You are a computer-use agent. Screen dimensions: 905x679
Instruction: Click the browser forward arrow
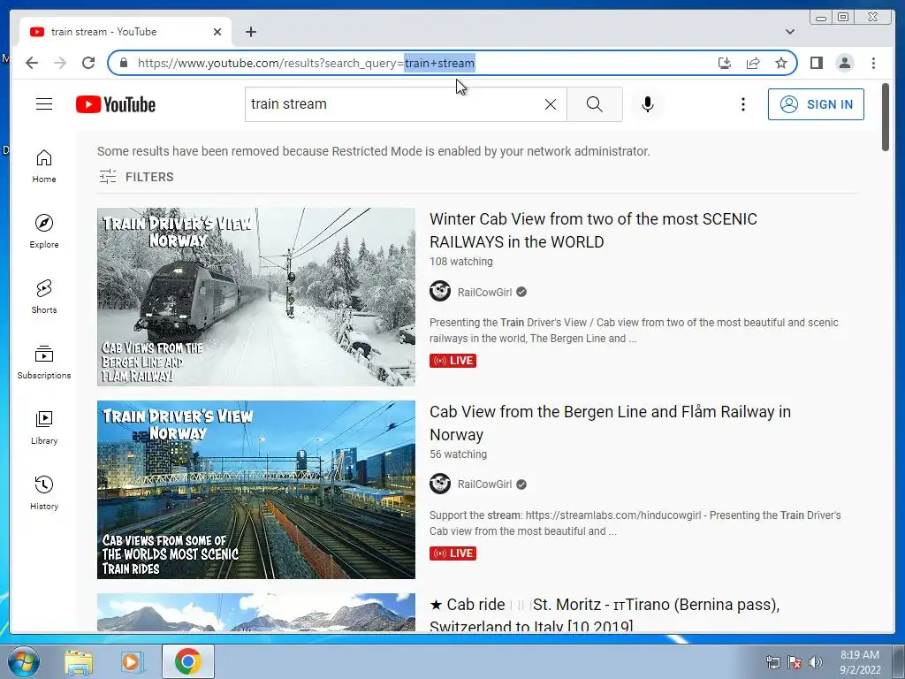[x=60, y=63]
